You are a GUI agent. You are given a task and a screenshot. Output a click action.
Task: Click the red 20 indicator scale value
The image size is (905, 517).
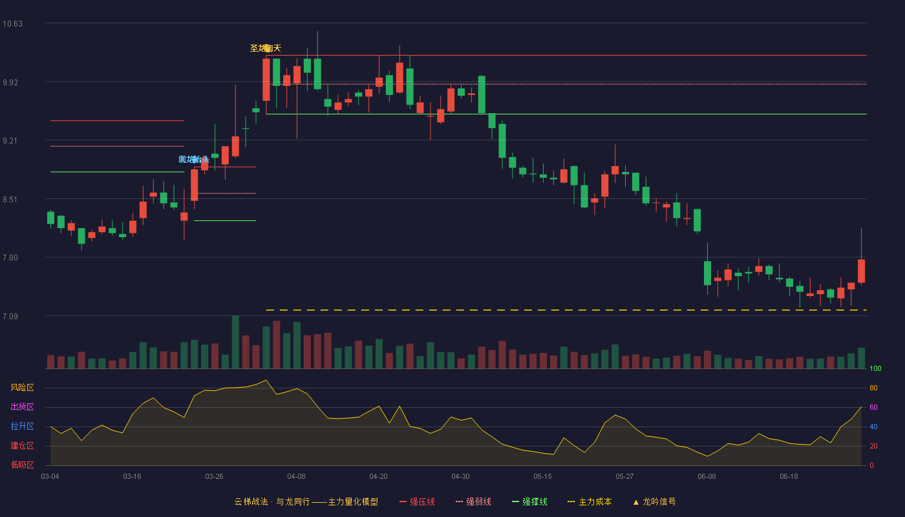click(x=873, y=446)
